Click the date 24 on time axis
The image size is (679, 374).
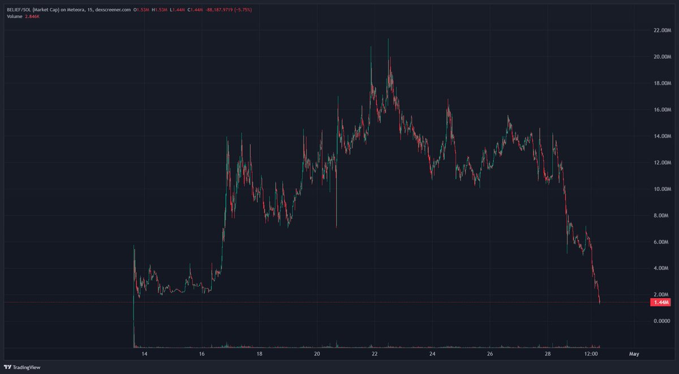click(432, 354)
